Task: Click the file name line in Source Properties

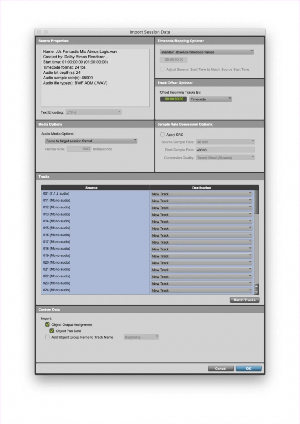Action: pos(80,52)
